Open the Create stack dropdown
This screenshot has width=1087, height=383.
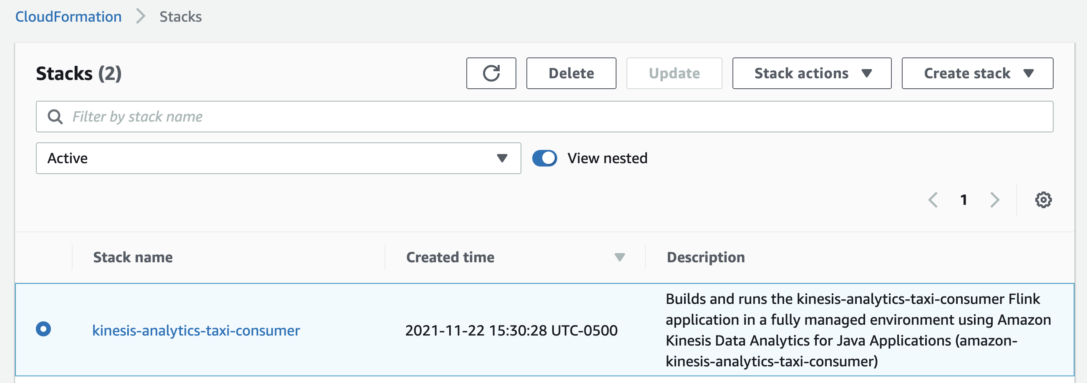point(977,73)
